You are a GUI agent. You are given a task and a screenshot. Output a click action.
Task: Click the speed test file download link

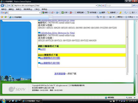point(60,74)
